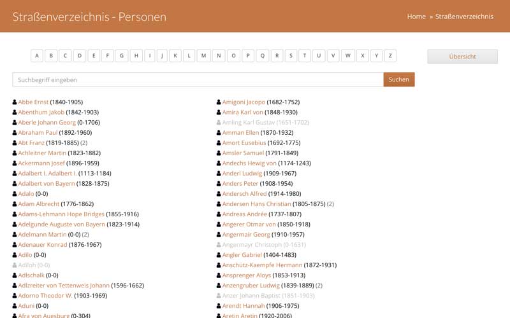The height and width of the screenshot is (318, 510).
Task: Click the grayed person icon beside Adiloh
Action: click(15, 265)
